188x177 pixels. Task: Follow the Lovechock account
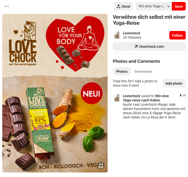178,35
